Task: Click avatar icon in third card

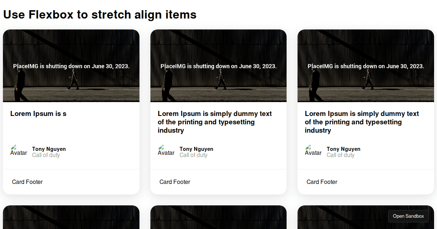Action: pos(313,150)
